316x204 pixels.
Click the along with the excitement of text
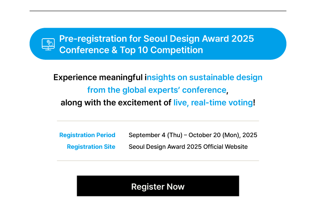pos(116,102)
